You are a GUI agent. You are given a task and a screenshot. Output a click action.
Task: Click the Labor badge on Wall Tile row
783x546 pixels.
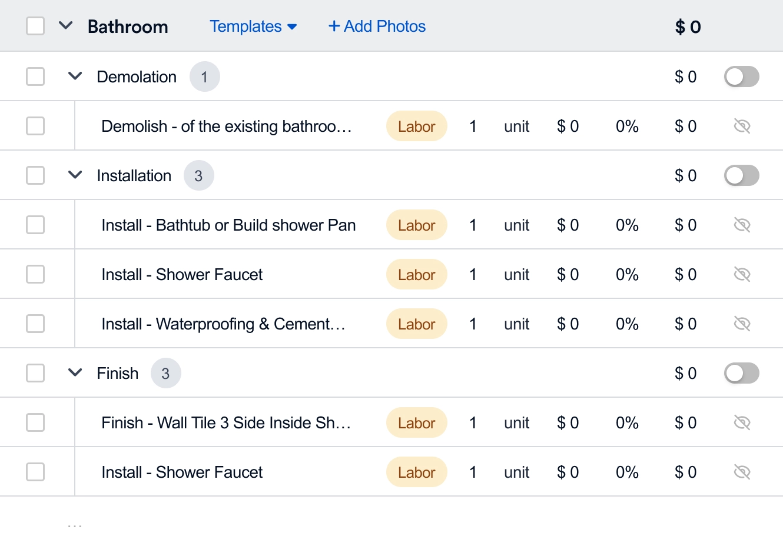tap(416, 422)
